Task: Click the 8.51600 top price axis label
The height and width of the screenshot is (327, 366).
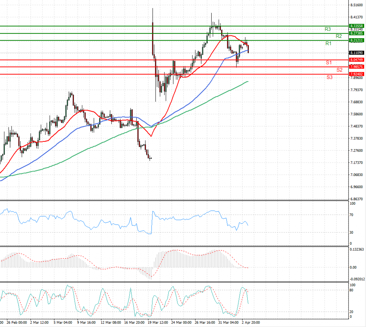Action: [x=356, y=5]
